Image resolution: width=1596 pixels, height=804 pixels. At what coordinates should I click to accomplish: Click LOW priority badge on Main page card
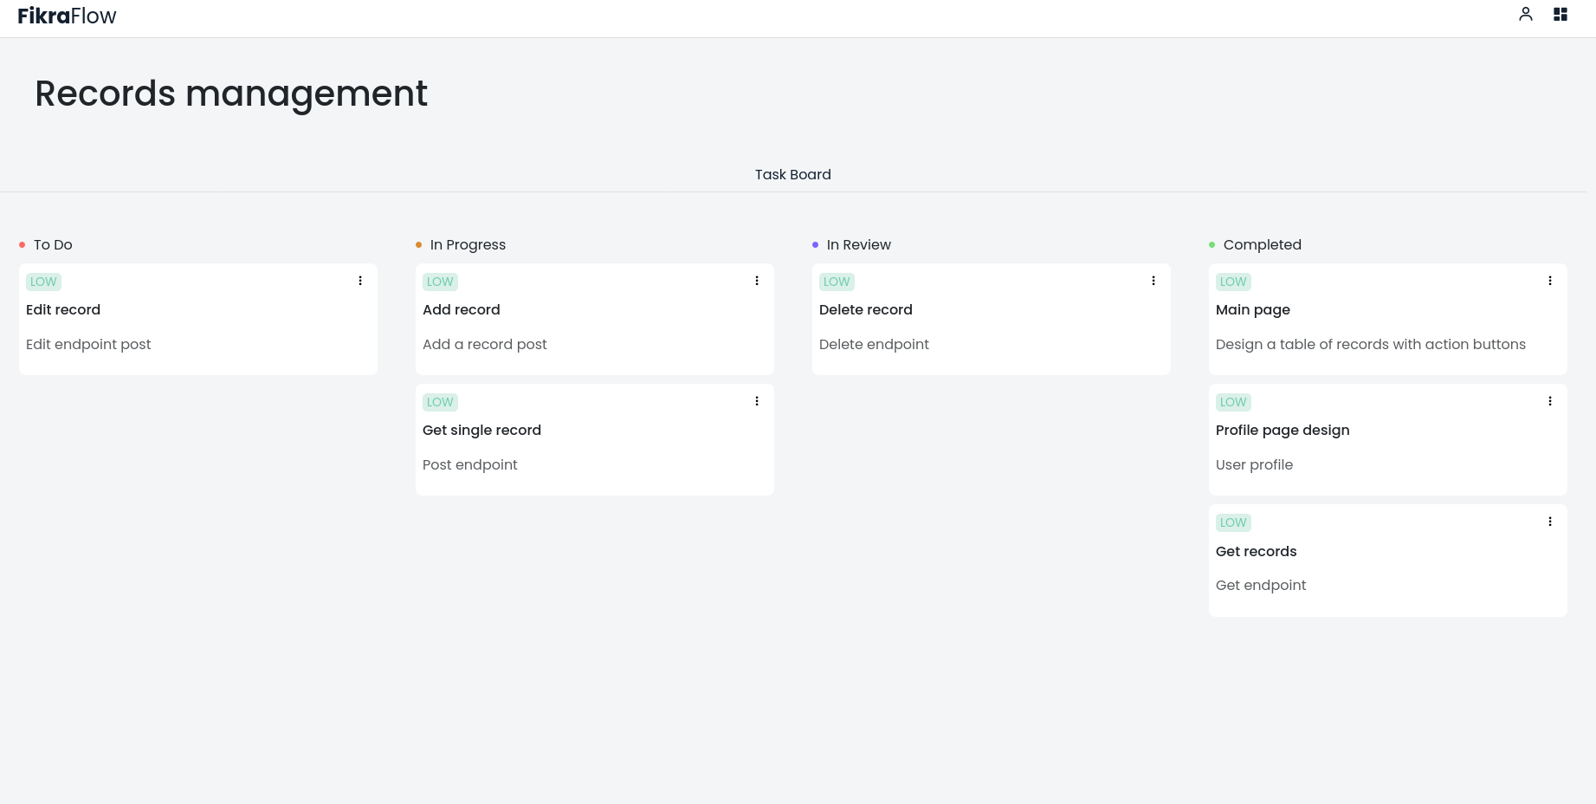point(1232,282)
